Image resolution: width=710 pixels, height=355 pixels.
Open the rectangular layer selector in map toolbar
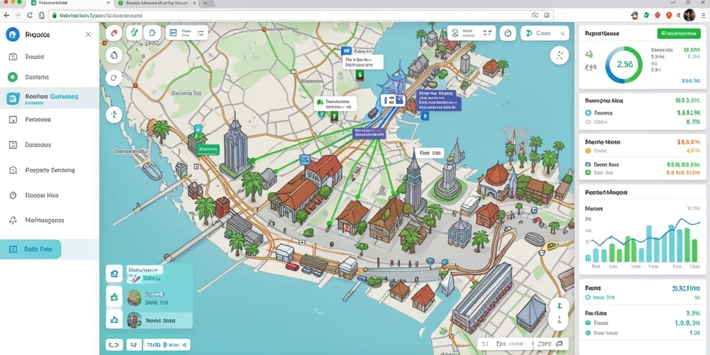(187, 33)
